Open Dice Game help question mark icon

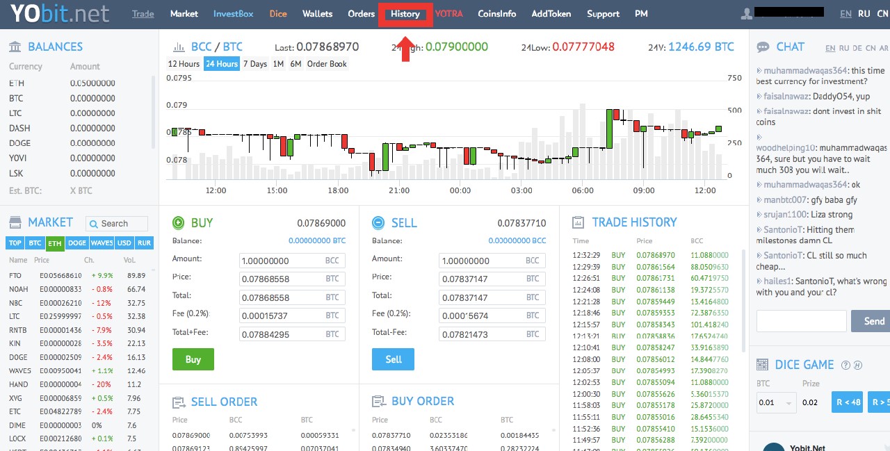[845, 365]
